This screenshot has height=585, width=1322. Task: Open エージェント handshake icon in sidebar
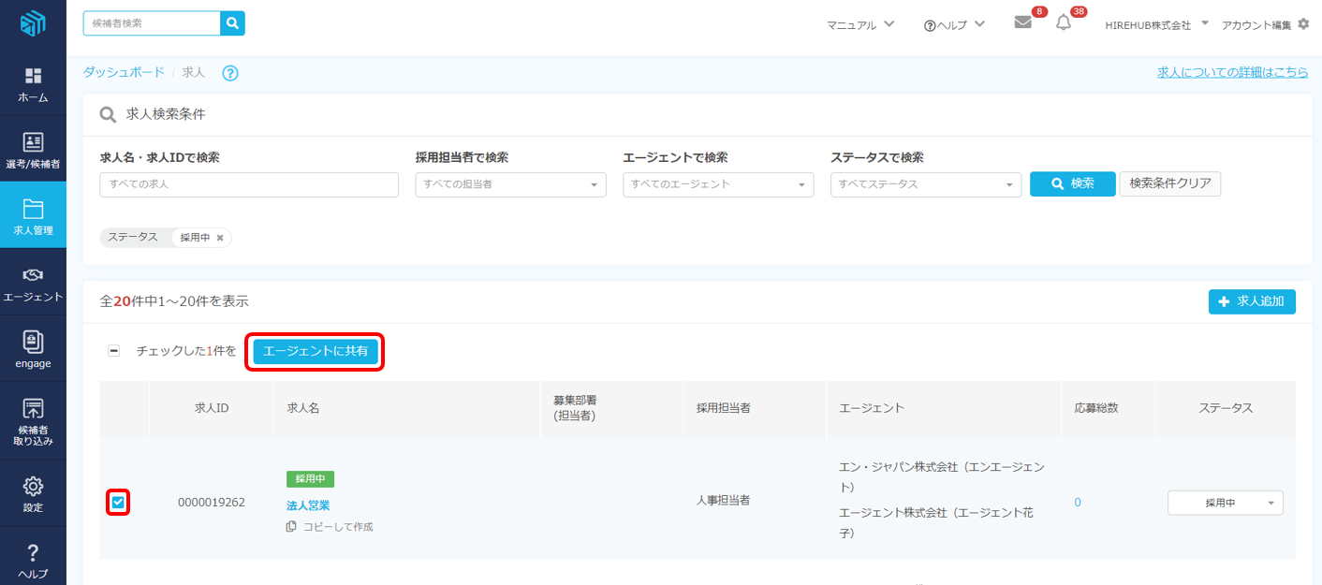pos(33,283)
